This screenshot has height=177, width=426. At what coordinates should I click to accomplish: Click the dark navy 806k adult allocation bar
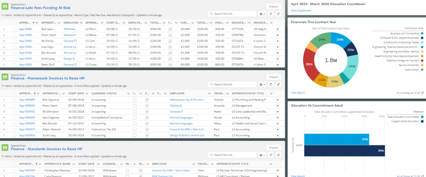(344, 150)
